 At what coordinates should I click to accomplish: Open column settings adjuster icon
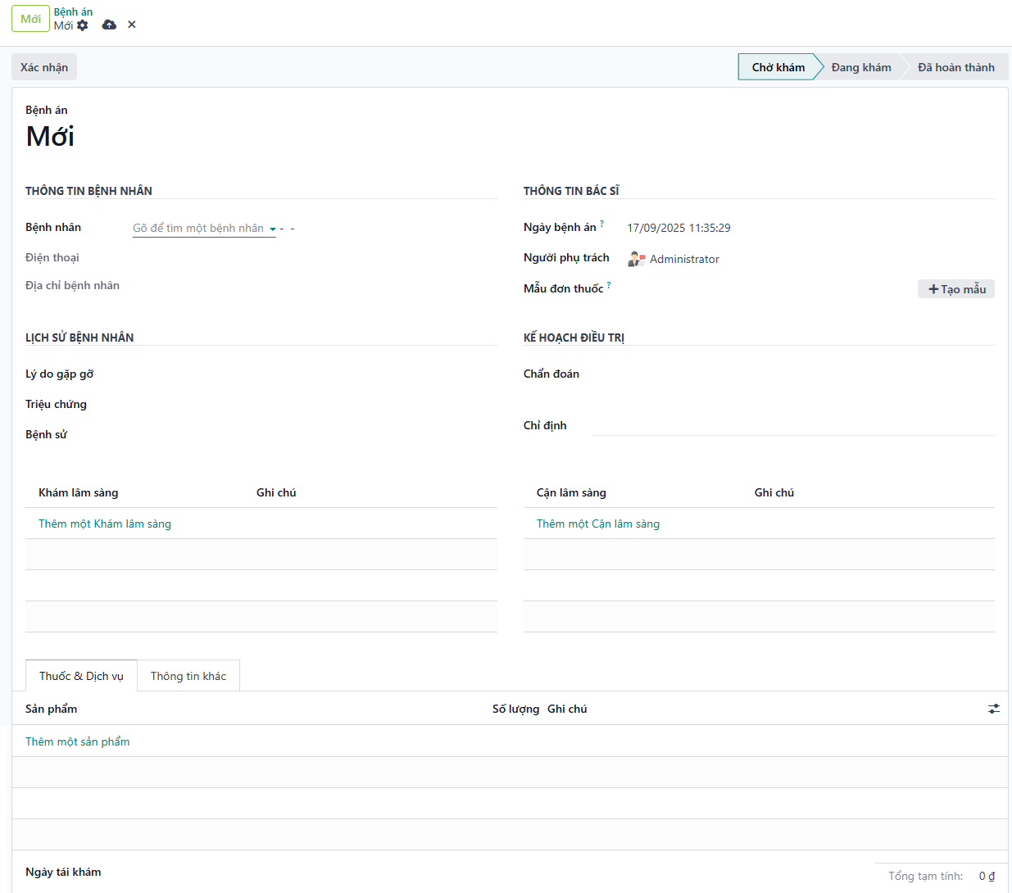993,709
